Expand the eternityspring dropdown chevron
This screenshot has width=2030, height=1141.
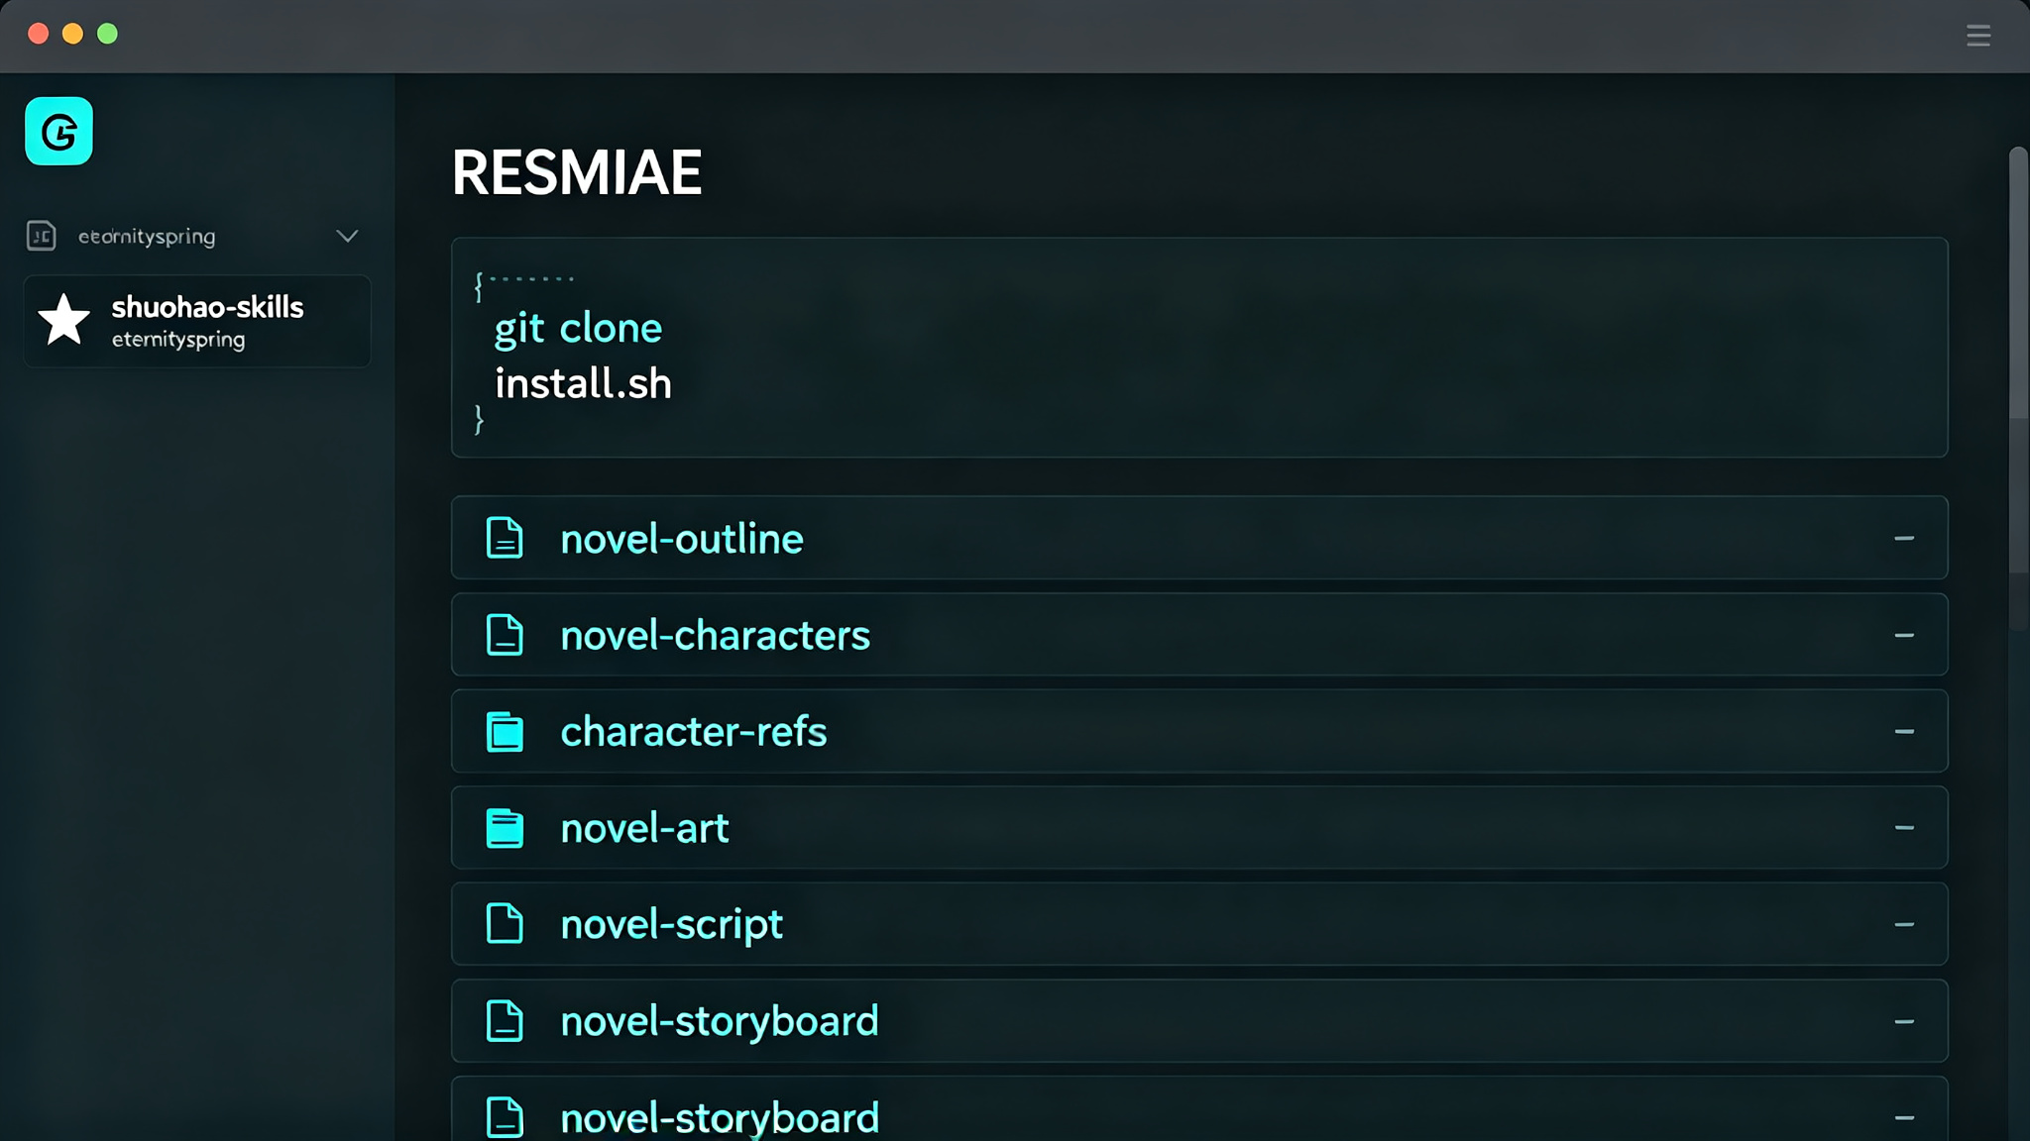click(x=347, y=236)
